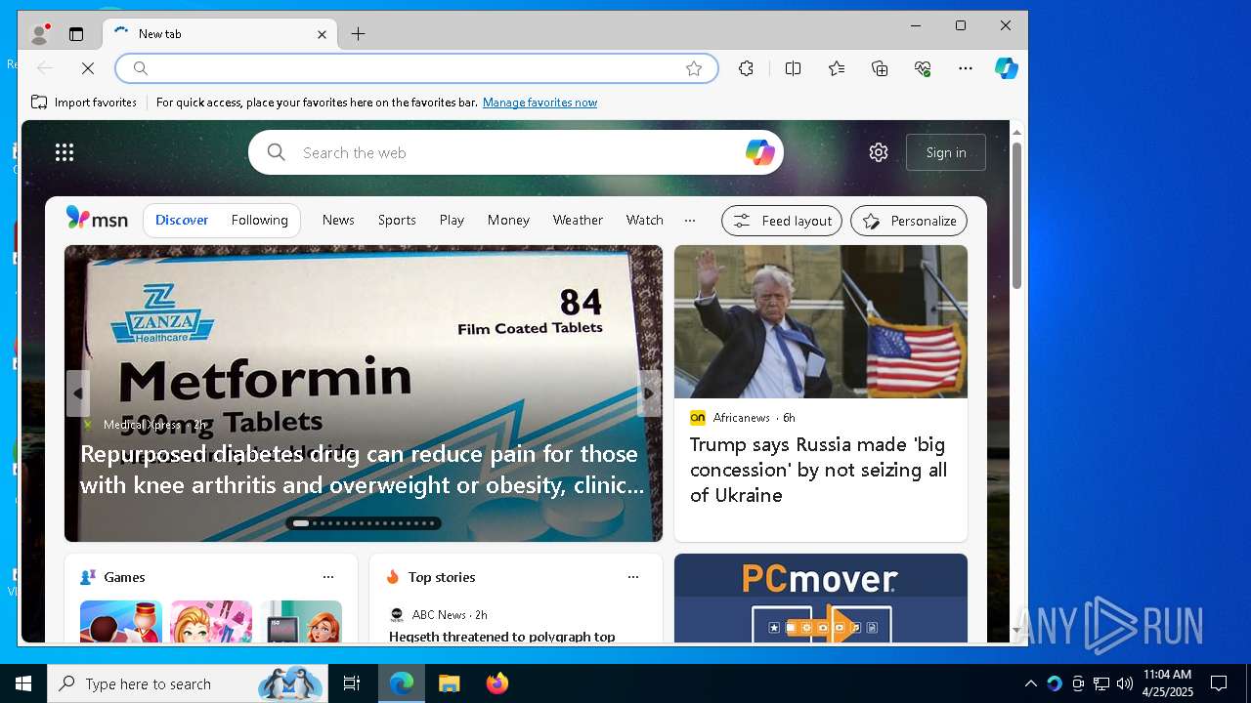The width and height of the screenshot is (1251, 703).
Task: Close the New tab tab
Action: [x=322, y=34]
